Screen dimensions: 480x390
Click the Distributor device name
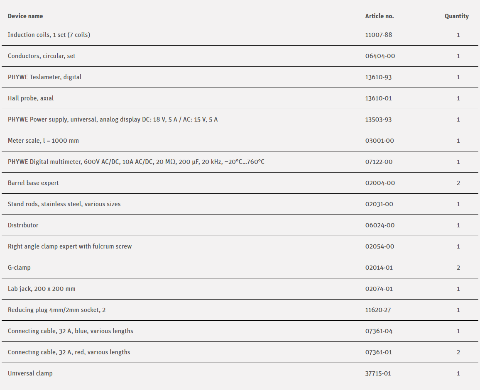pos(23,225)
